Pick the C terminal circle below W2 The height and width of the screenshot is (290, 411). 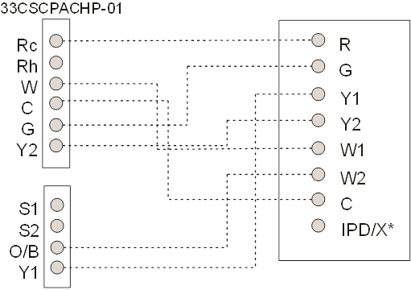click(x=319, y=199)
